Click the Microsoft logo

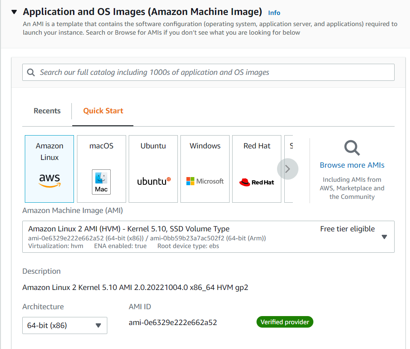[205, 181]
